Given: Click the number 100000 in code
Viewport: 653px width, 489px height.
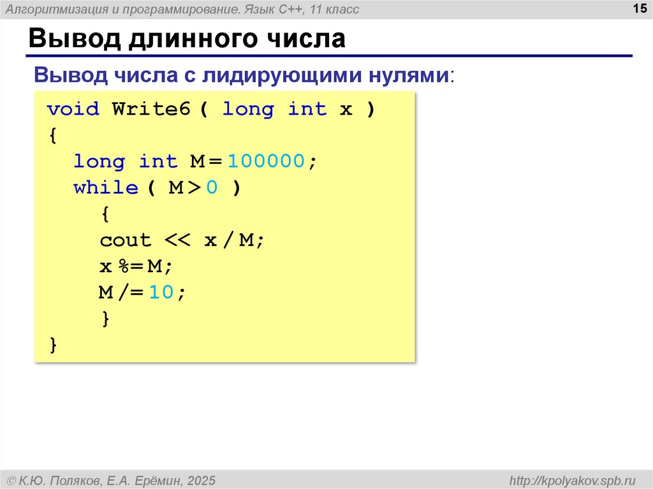Looking at the screenshot, I should 266,161.
